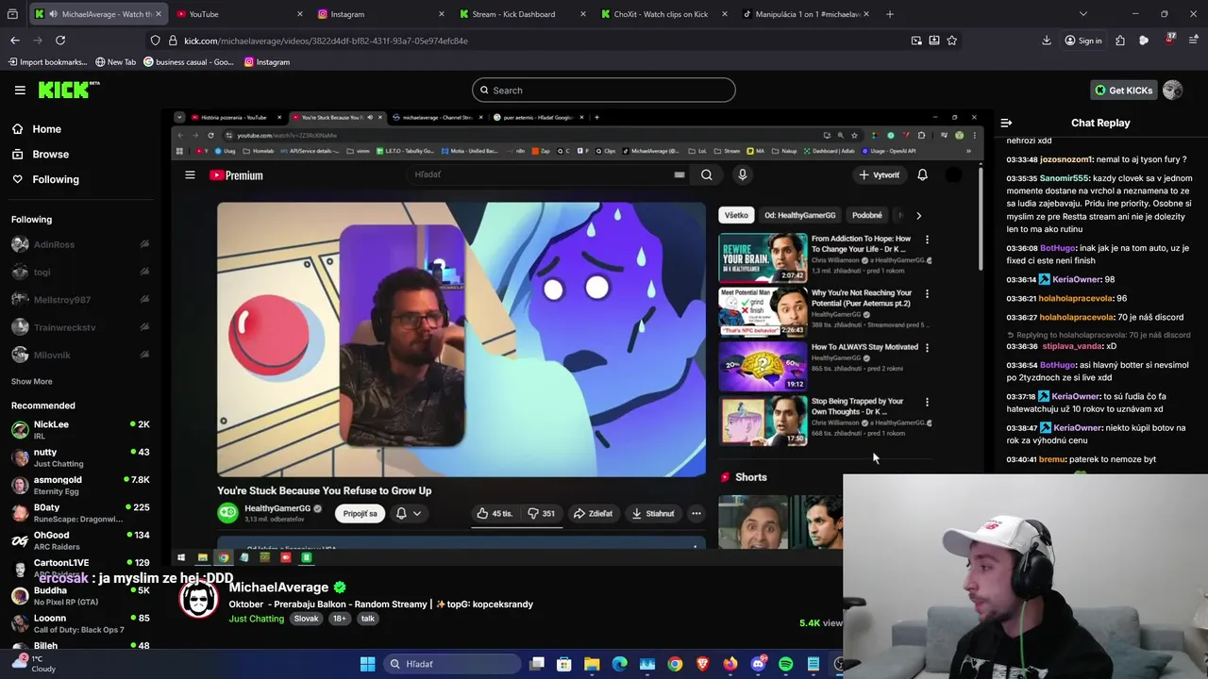Select Od: HealthyGamerGG filter chip
Image resolution: width=1208 pixels, height=679 pixels.
[799, 215]
